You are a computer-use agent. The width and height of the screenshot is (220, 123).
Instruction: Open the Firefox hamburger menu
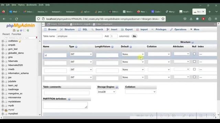pyautogui.click(x=216, y=19)
